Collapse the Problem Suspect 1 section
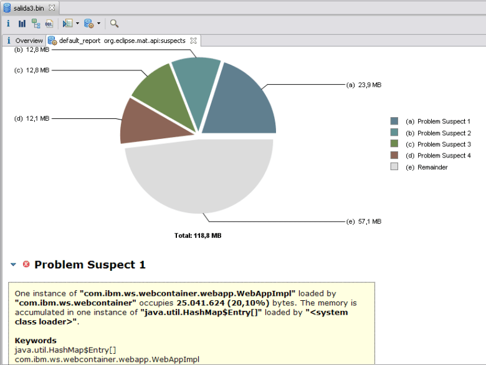486x365 pixels. 14,265
